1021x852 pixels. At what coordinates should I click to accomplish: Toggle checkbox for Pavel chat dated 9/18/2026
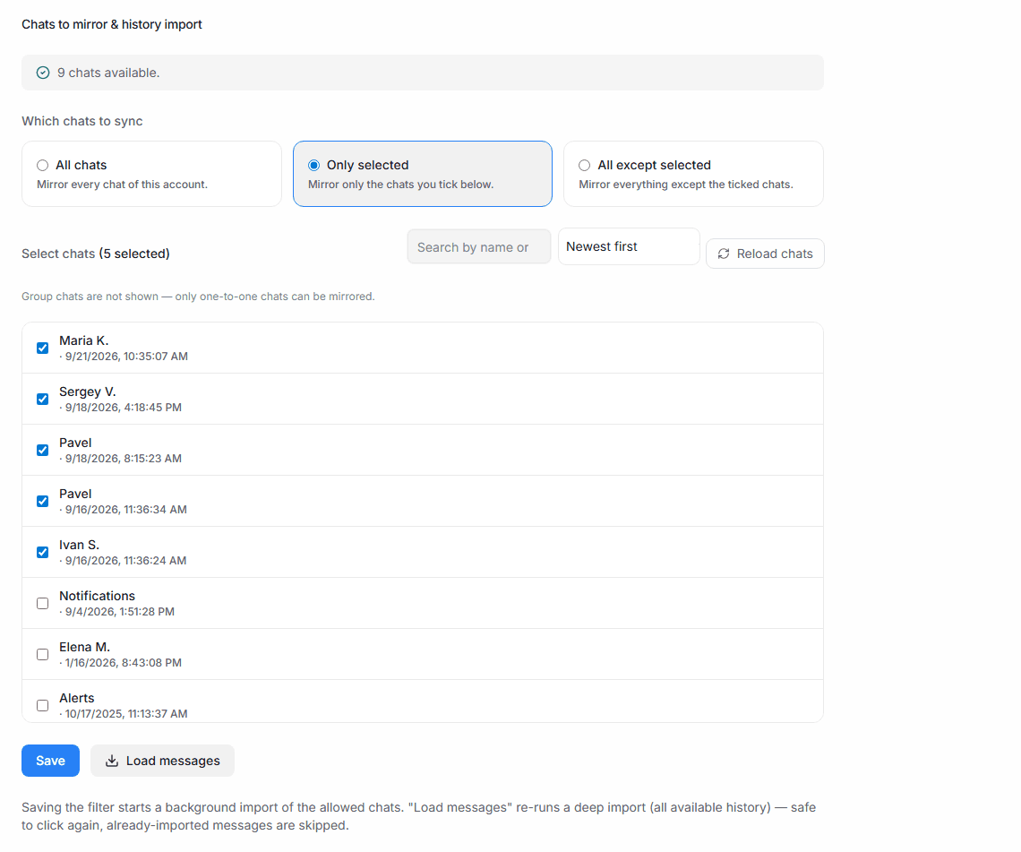(x=43, y=451)
